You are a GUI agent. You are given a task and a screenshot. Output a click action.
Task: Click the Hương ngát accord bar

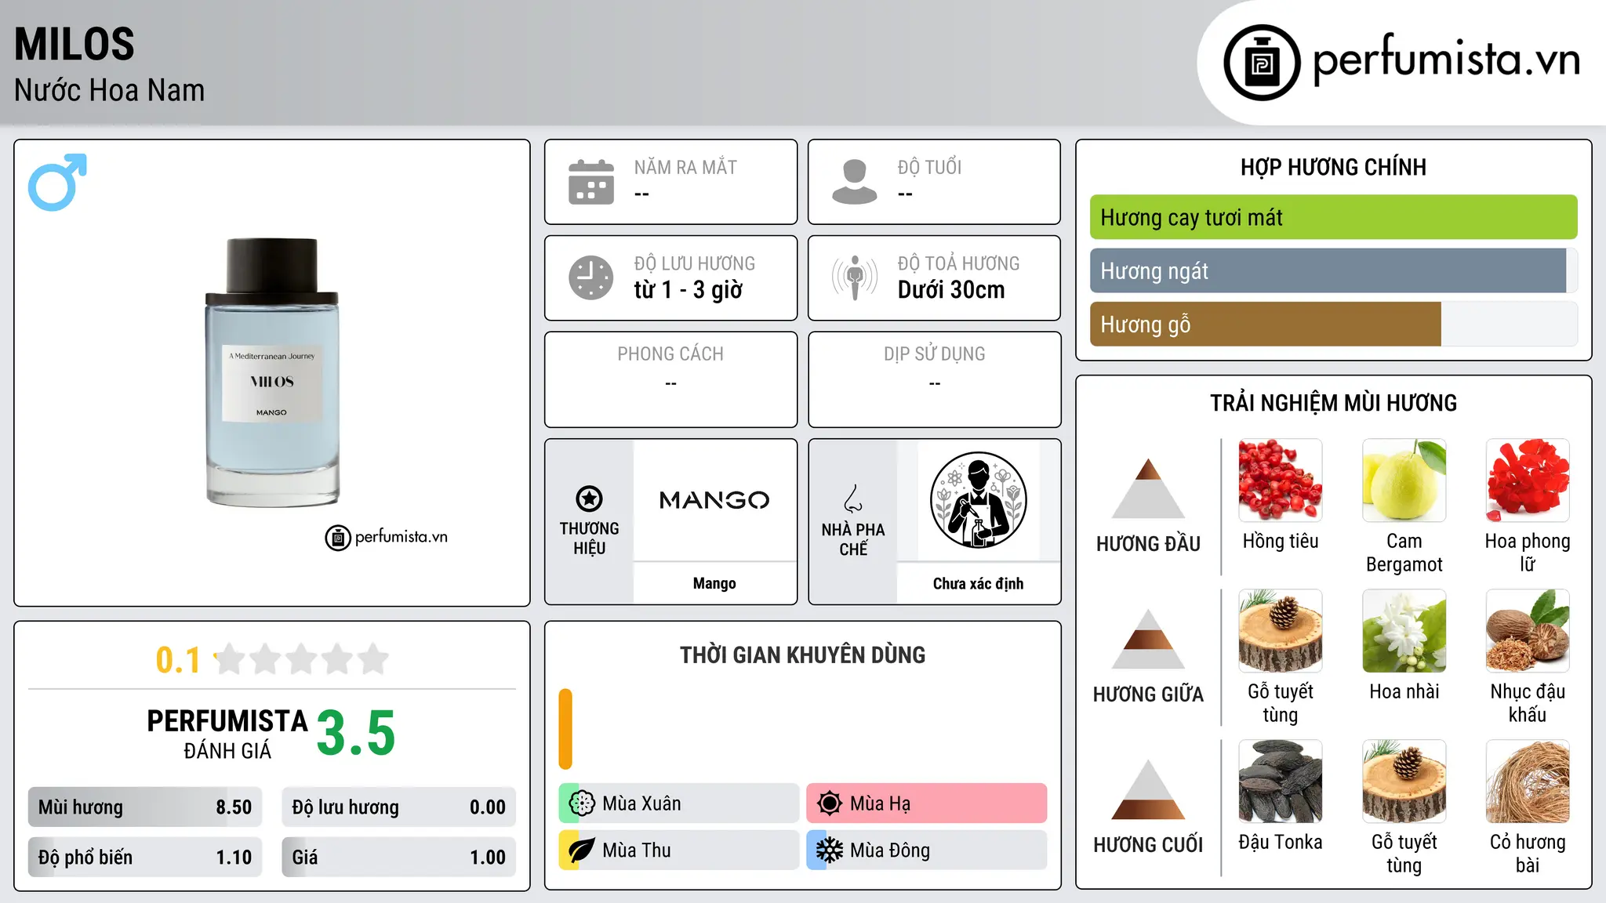(1334, 270)
